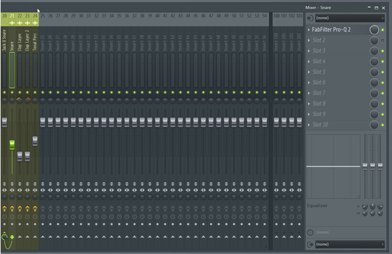392x254 pixels.
Task: Toggle the Slot 7 enable LED
Action: (x=383, y=93)
